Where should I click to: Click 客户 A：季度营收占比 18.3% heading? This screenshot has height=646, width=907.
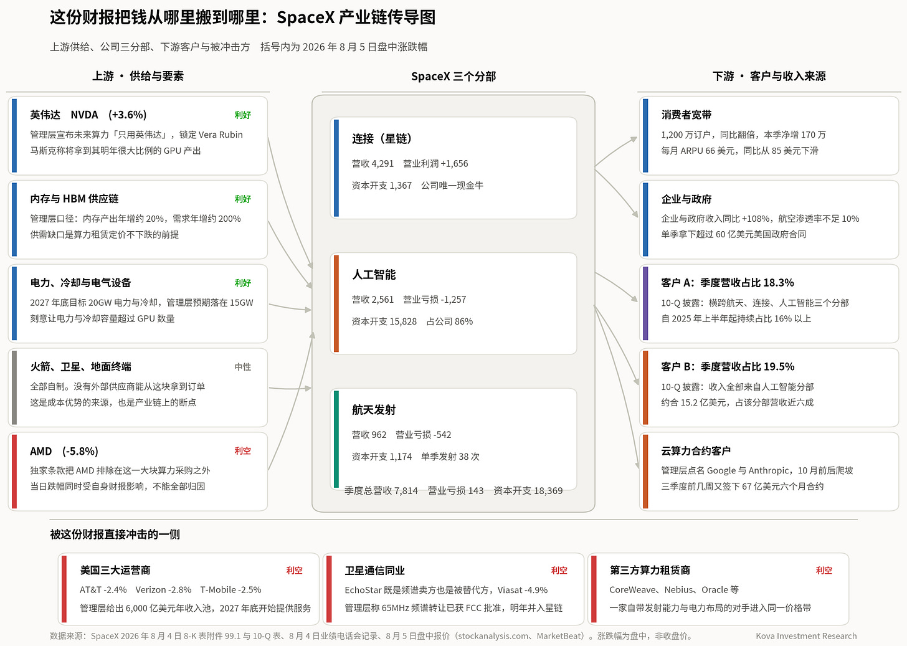[728, 283]
